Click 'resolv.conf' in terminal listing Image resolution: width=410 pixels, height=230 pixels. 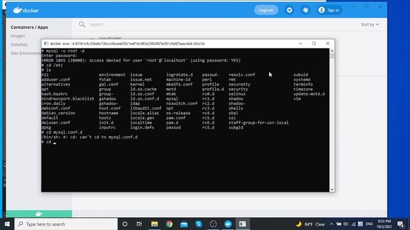pos(242,75)
